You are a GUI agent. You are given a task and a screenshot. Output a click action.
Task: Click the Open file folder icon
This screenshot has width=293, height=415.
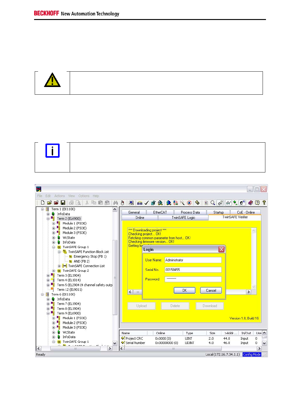click(x=49, y=203)
